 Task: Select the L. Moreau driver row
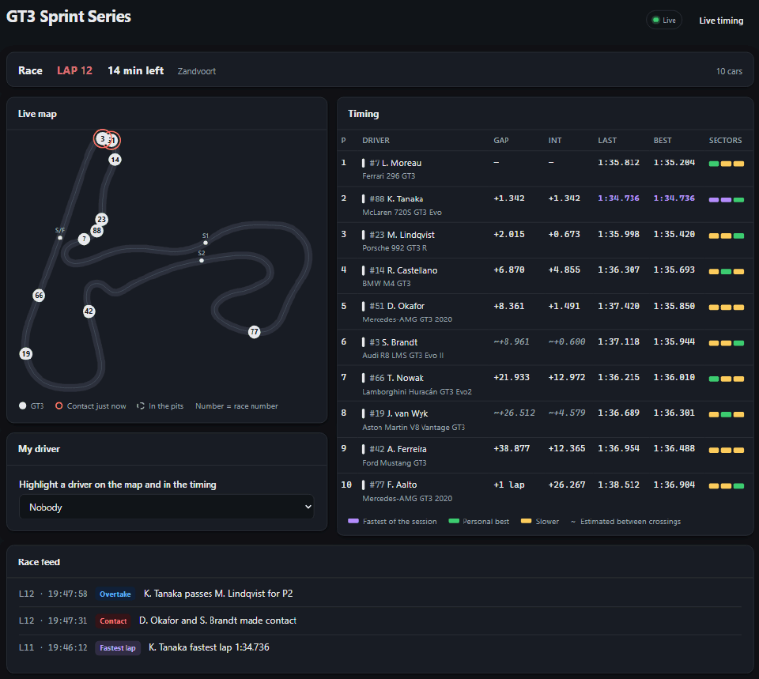pos(544,168)
